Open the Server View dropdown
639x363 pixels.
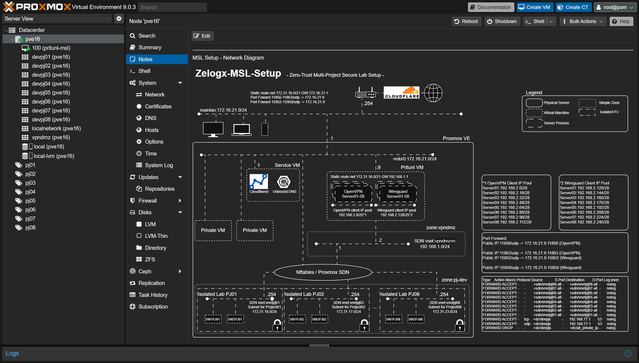[107, 19]
